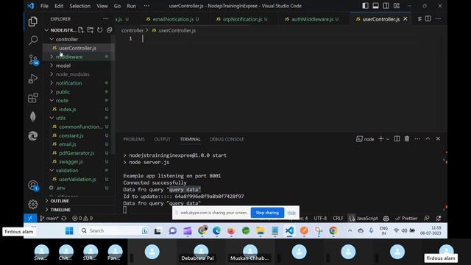The height and width of the screenshot is (265, 471).
Task: Open userValidation.js in Explorer
Action: click(x=77, y=179)
